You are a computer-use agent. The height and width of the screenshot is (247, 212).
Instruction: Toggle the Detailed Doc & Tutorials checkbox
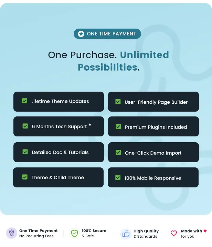(25, 152)
